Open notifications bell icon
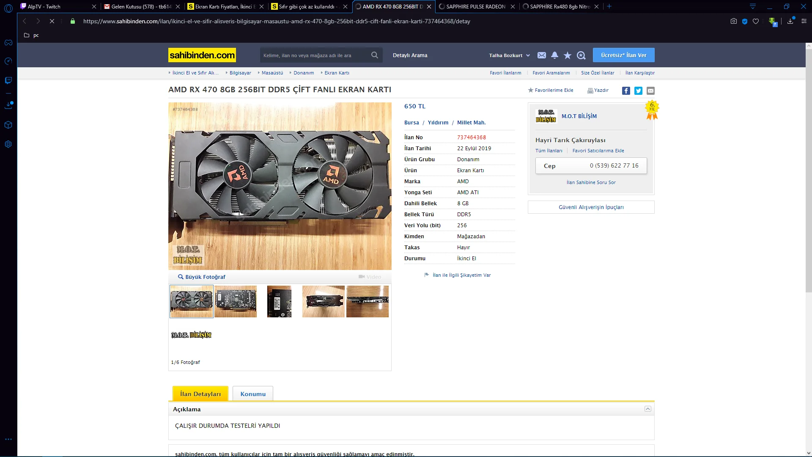 (554, 55)
